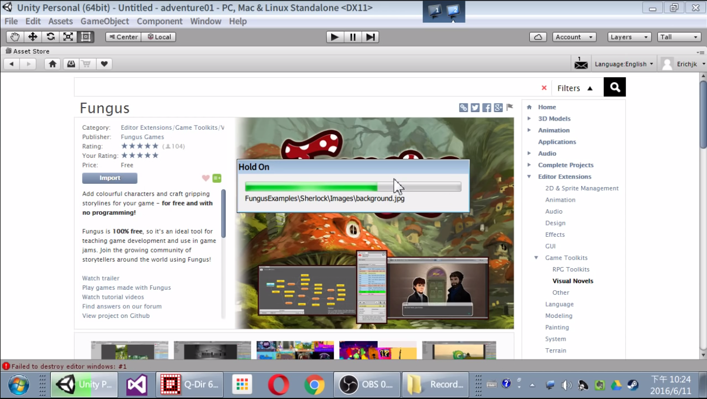
Task: Open the Fungus Games publisher page
Action: [x=142, y=137]
